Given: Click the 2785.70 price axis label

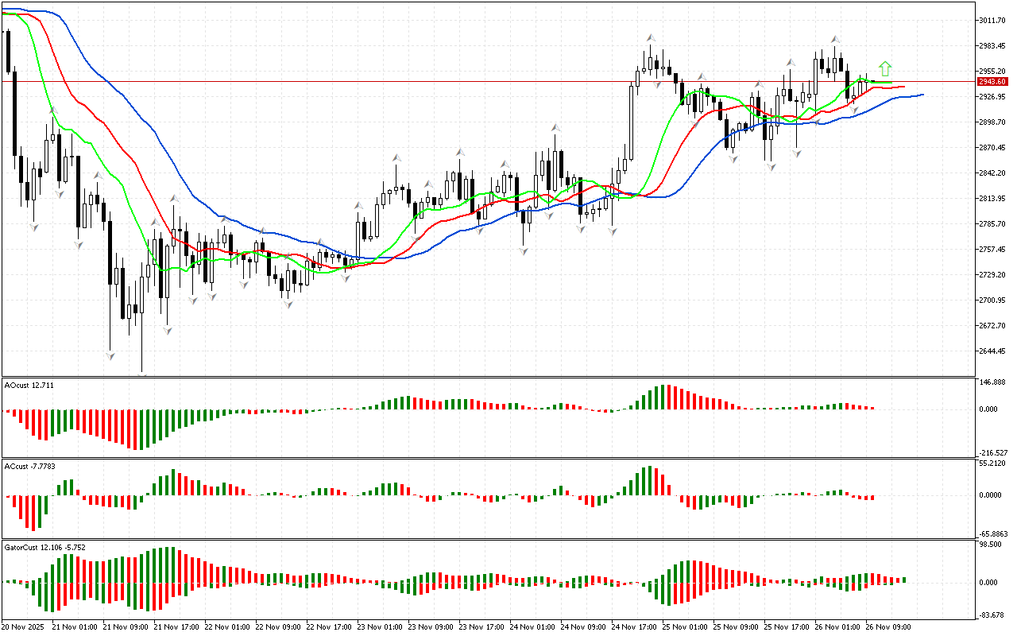Looking at the screenshot, I should pyautogui.click(x=993, y=224).
